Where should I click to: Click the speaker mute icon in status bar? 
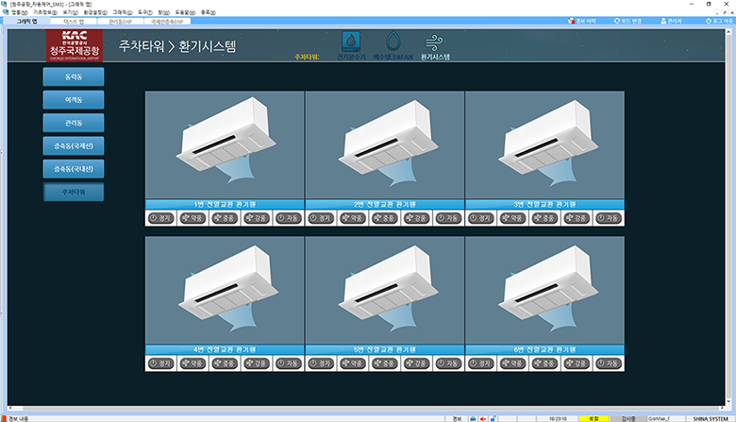483,419
